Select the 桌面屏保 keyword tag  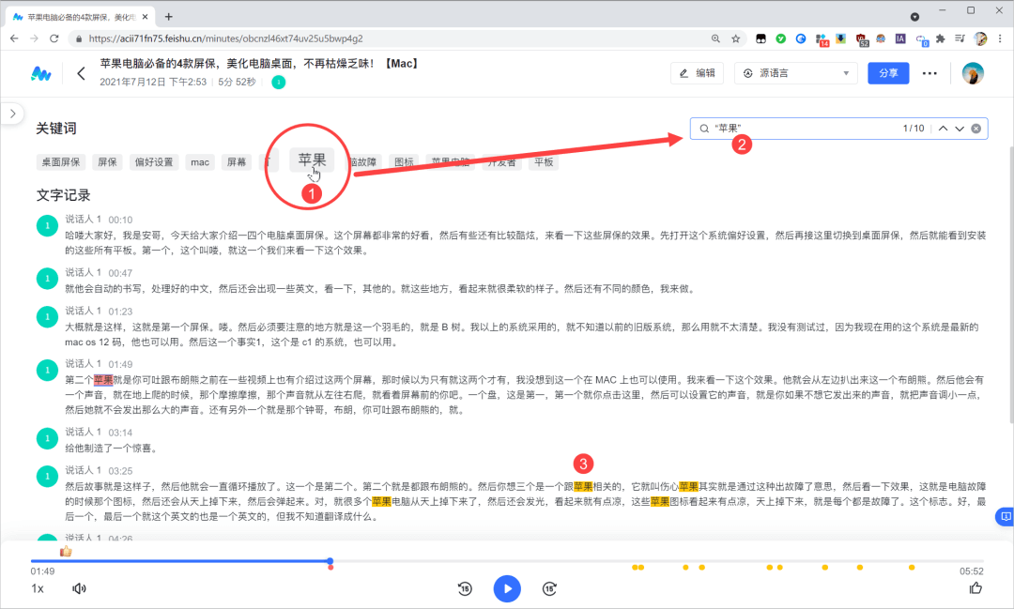(x=61, y=161)
